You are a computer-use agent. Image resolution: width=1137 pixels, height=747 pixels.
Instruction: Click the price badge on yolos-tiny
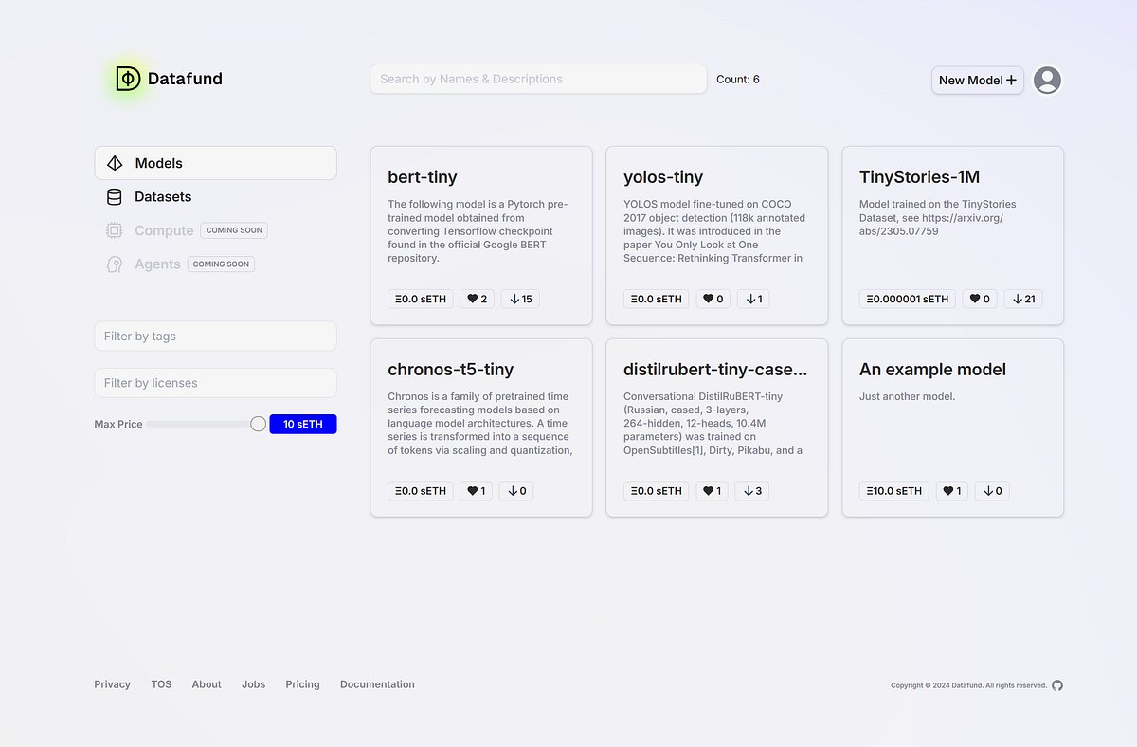(656, 299)
